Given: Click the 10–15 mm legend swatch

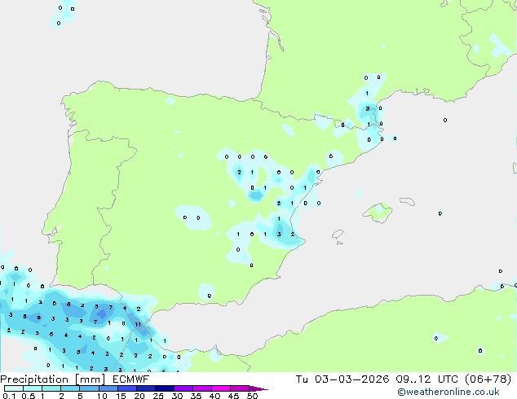Looking at the screenshot, I should point(108,388).
